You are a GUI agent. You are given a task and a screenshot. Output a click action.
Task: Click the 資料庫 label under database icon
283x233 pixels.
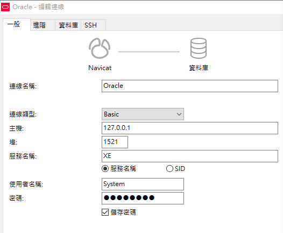[x=199, y=68]
